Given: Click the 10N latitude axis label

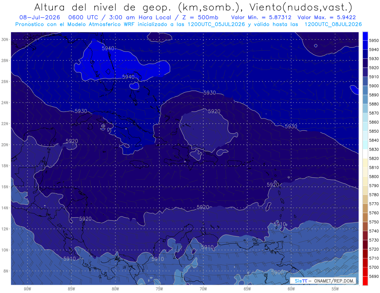Looking at the screenshot, I should [5, 250].
